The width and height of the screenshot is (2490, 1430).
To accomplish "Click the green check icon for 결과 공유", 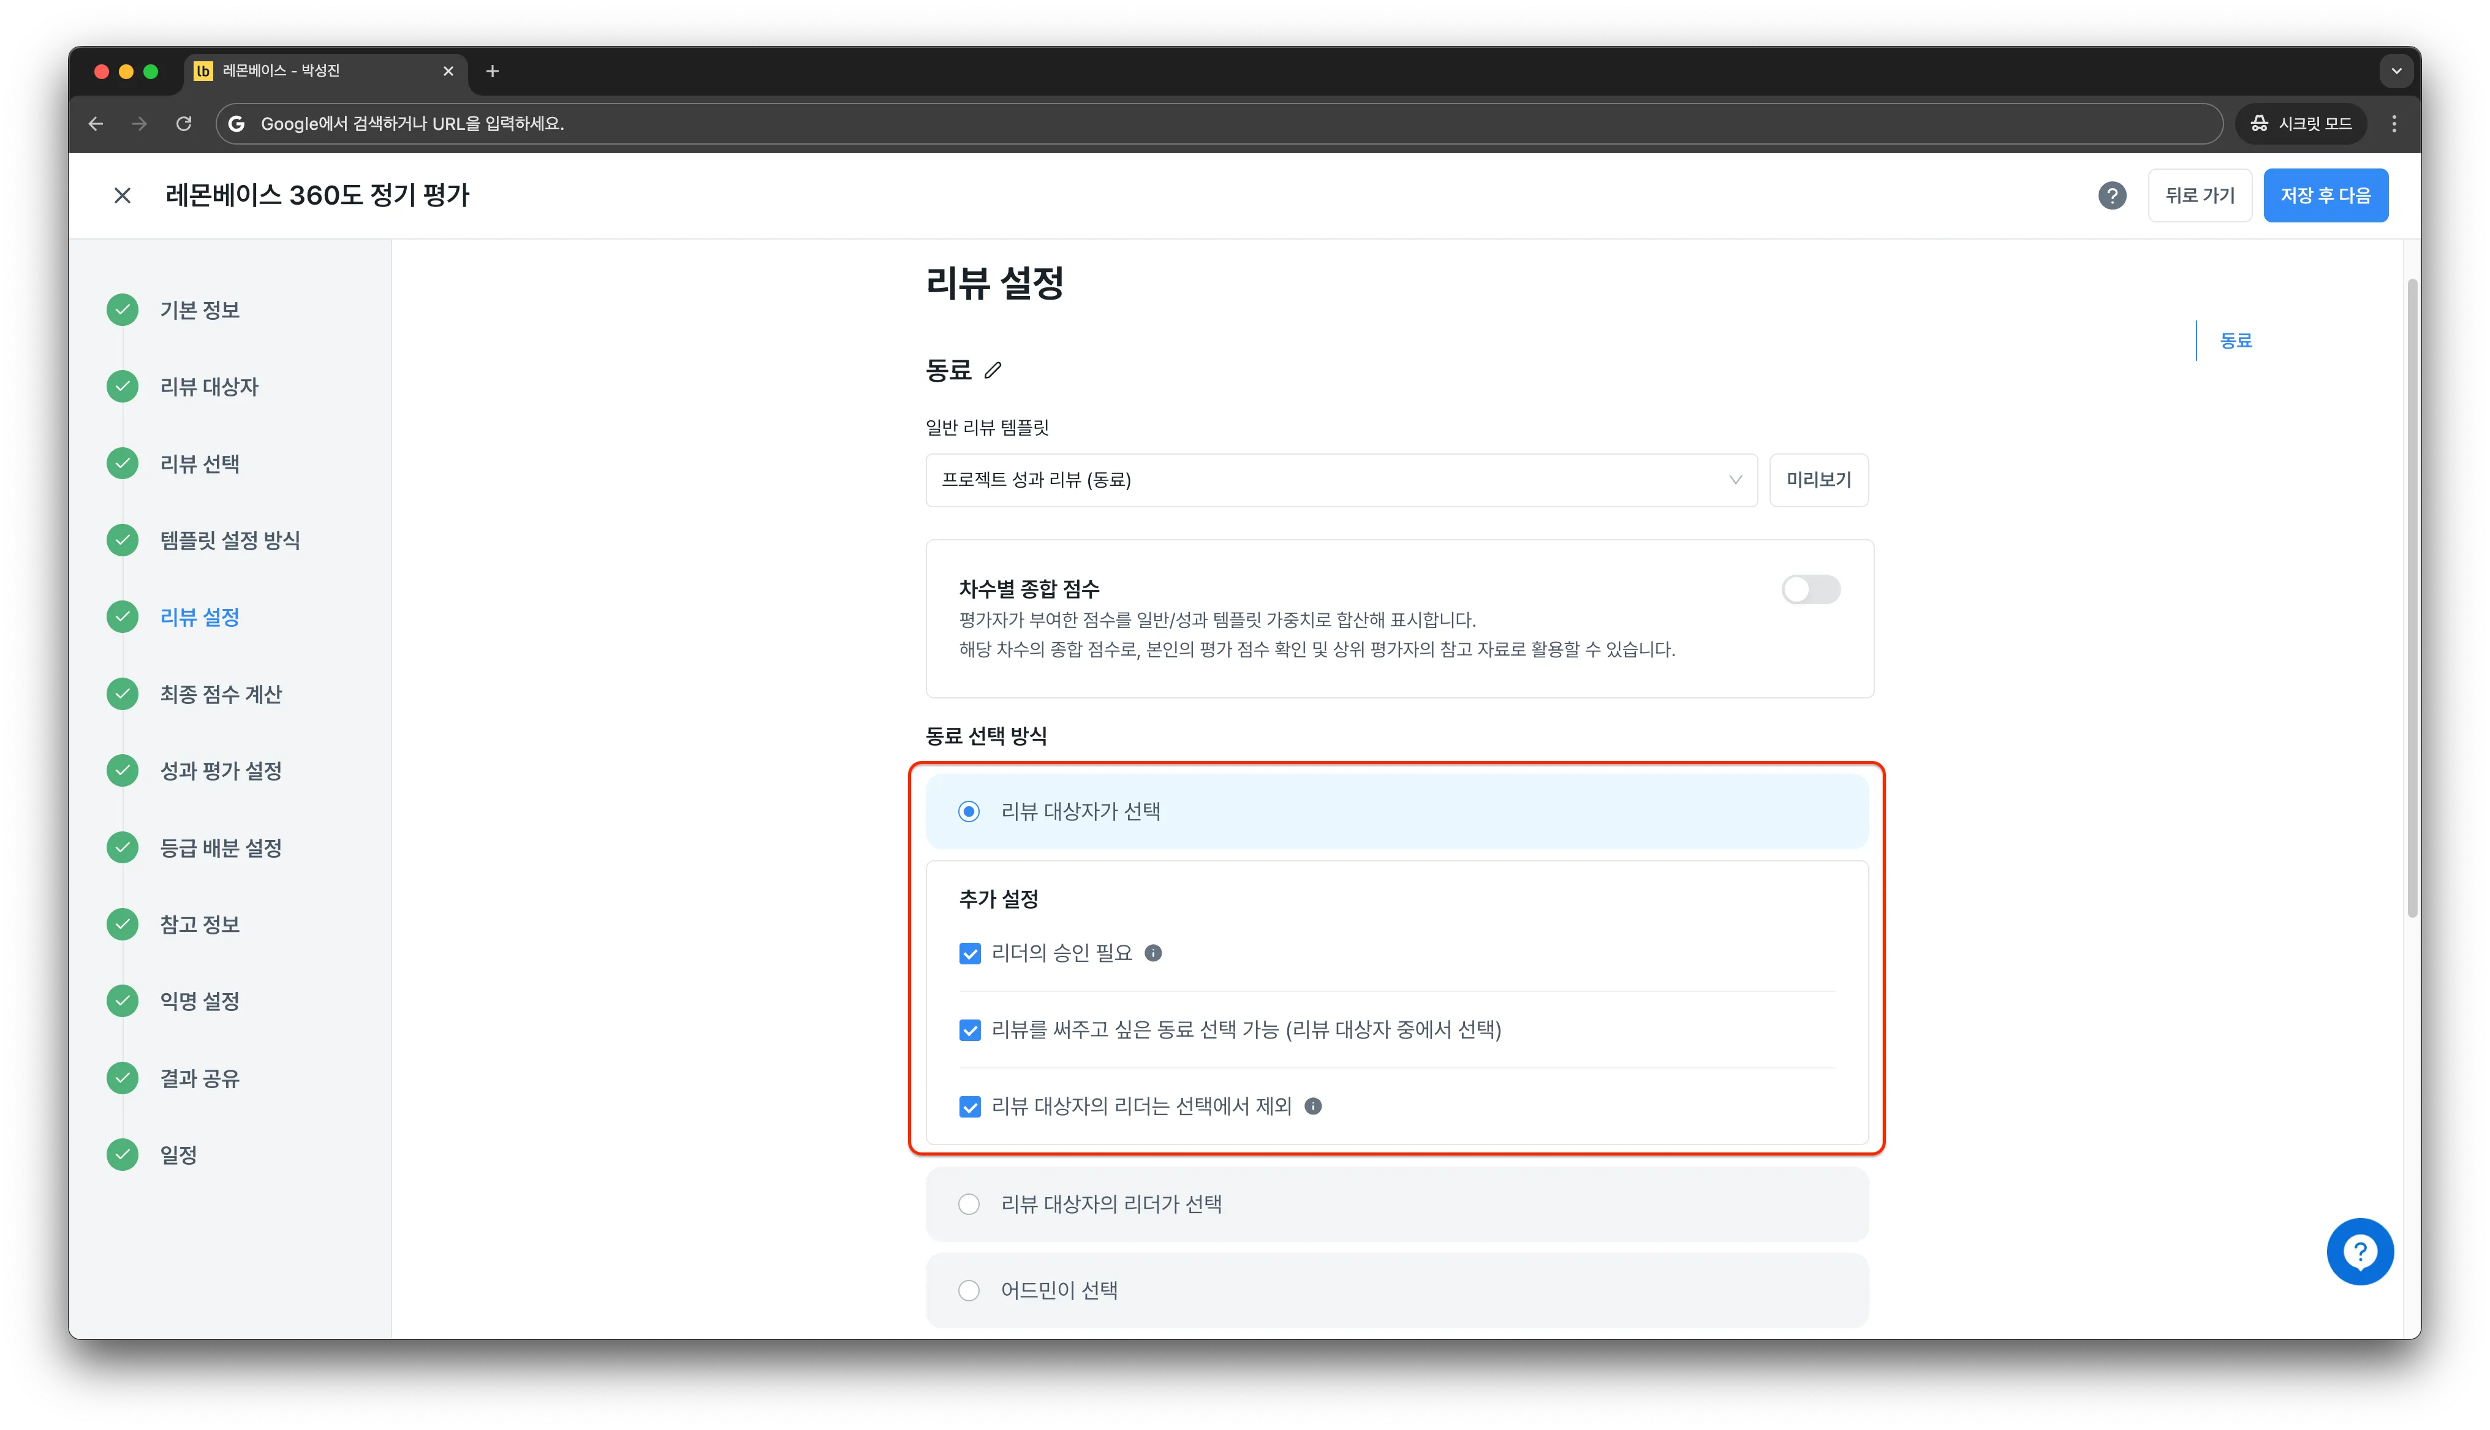I will pos(122,1078).
